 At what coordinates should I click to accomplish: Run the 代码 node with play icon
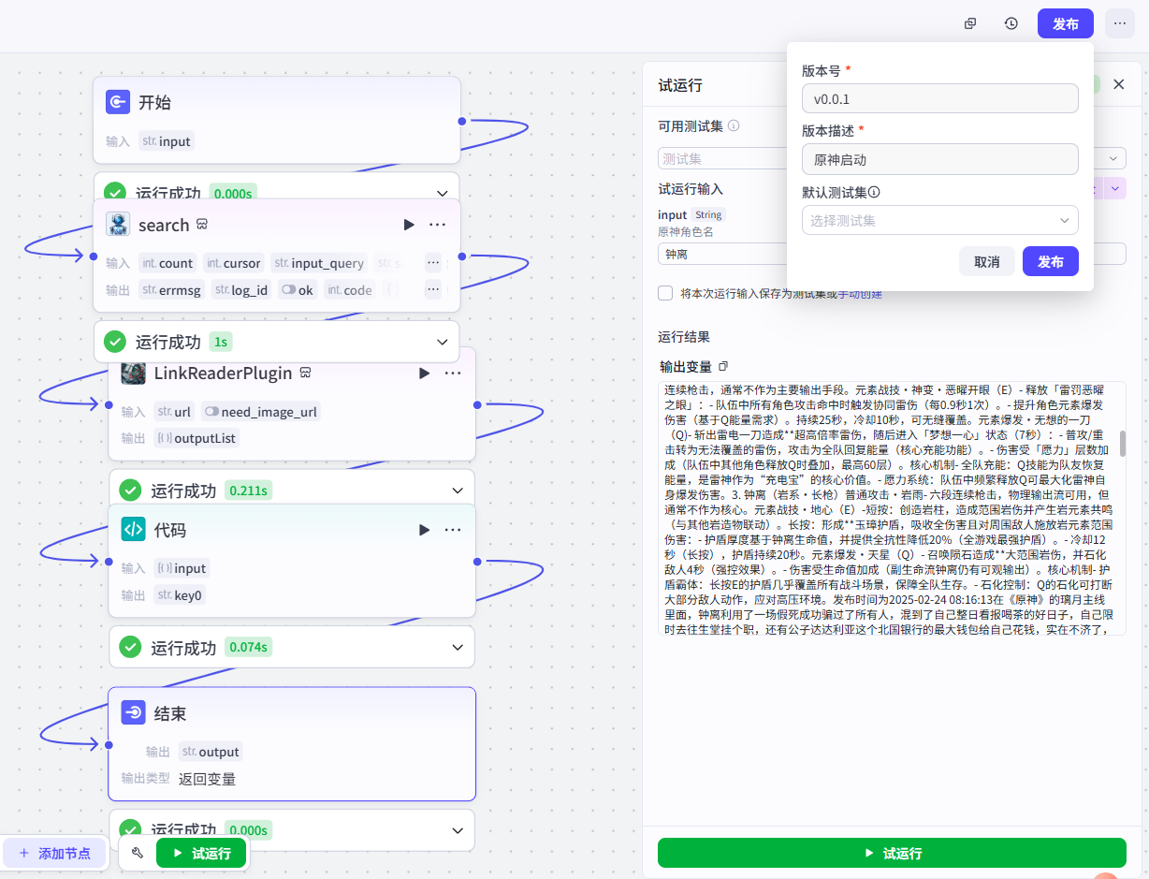424,530
